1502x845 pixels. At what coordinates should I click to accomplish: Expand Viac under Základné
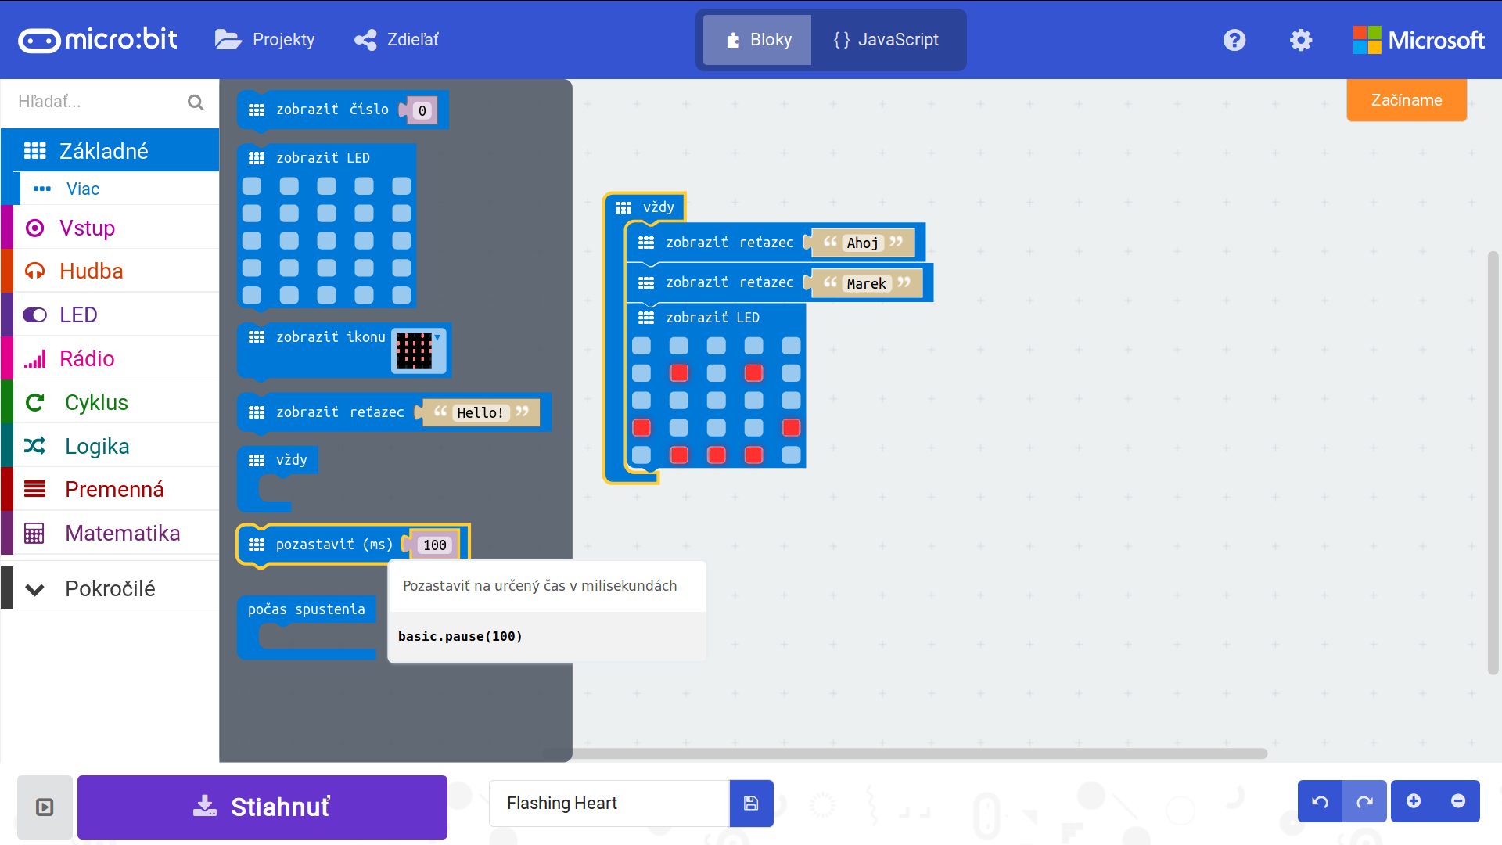[x=82, y=189]
